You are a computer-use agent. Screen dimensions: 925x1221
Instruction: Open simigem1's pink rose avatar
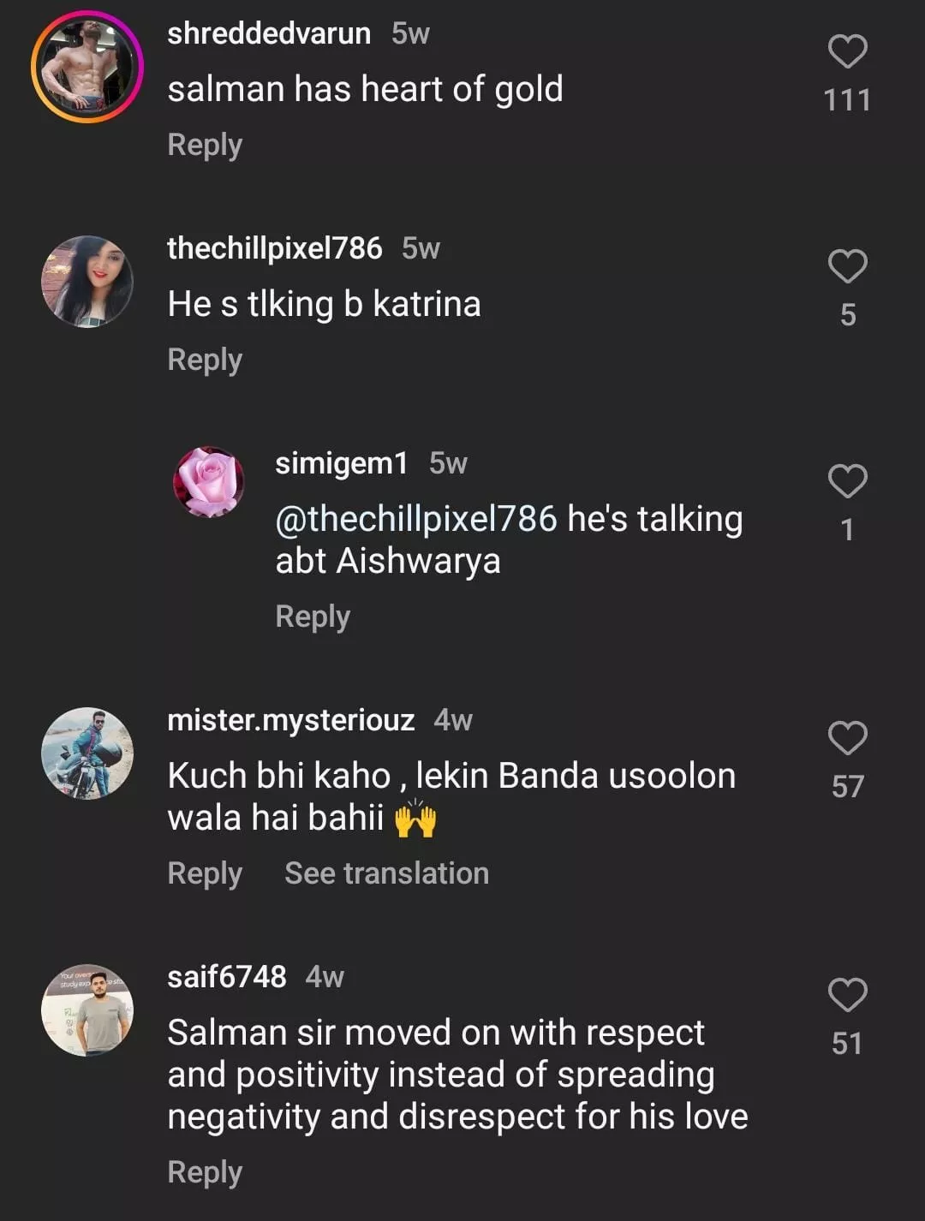tap(209, 482)
